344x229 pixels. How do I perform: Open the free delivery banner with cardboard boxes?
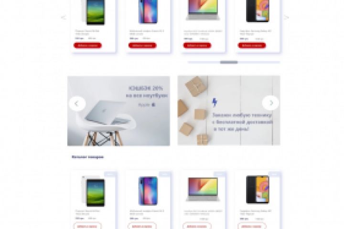pos(229,111)
